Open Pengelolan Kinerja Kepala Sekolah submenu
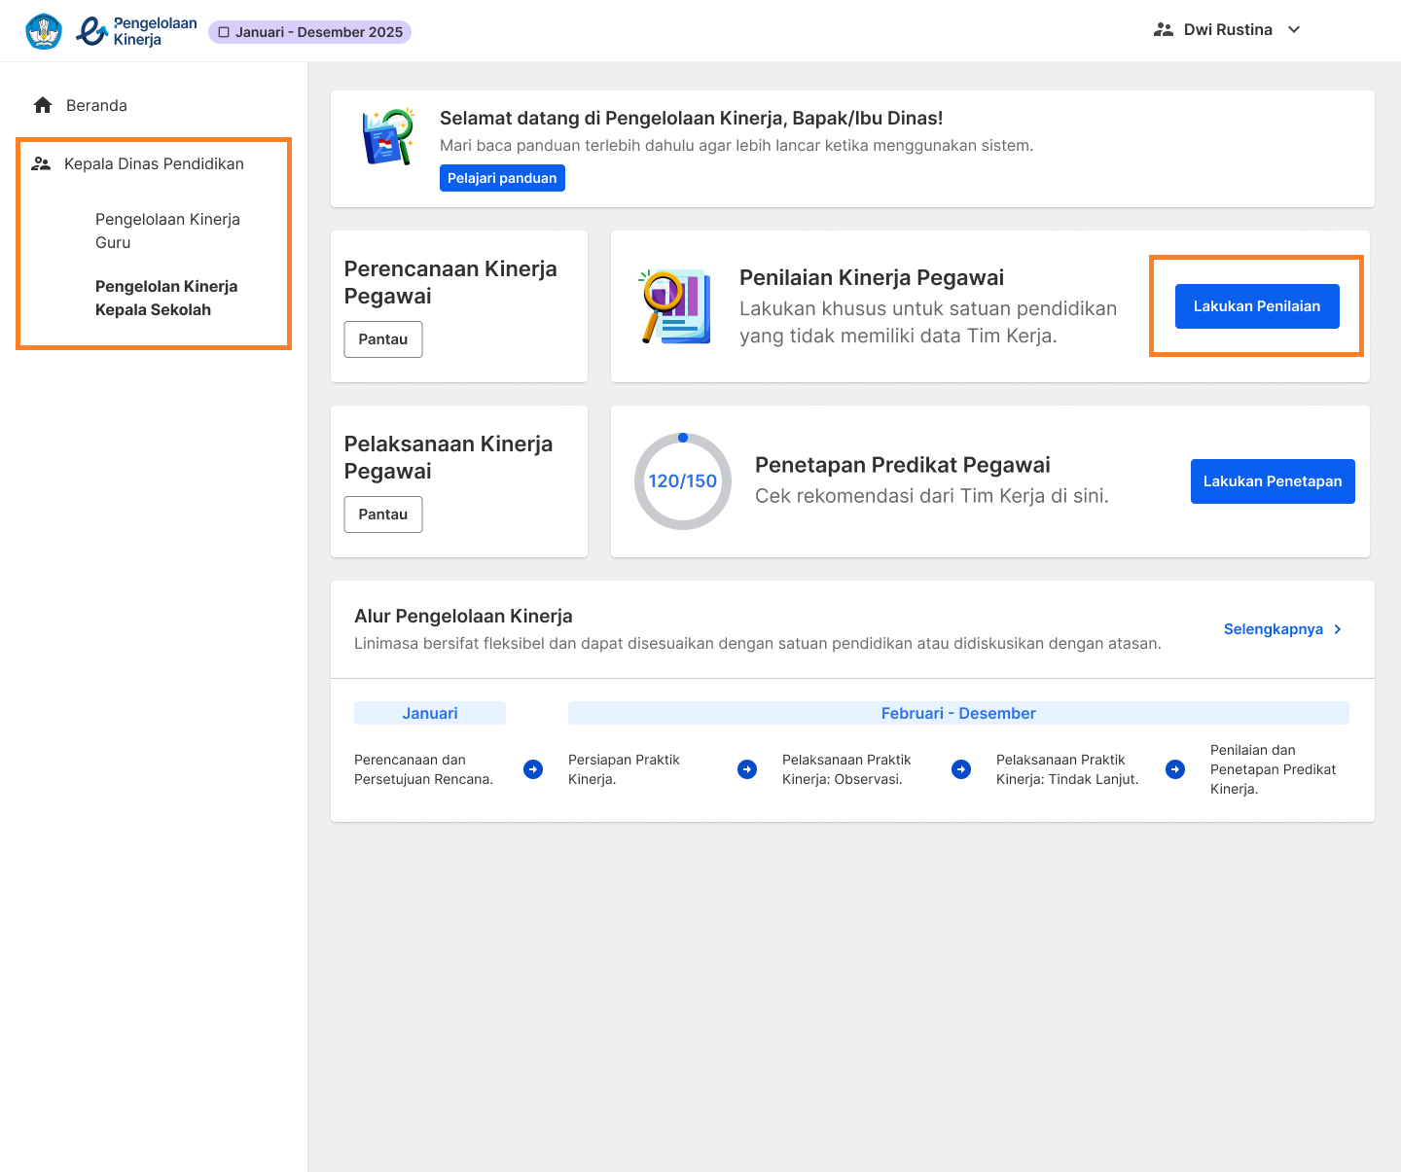The image size is (1401, 1172). pyautogui.click(x=166, y=298)
